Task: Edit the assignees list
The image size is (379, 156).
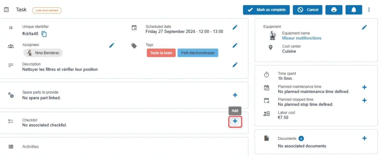Action: 112,45
